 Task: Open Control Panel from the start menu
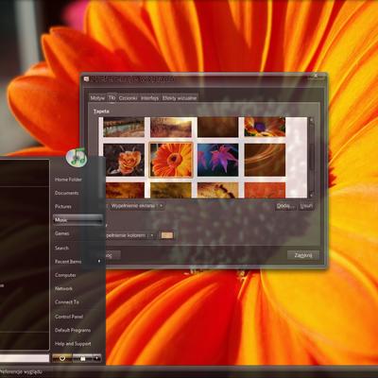(x=69, y=317)
